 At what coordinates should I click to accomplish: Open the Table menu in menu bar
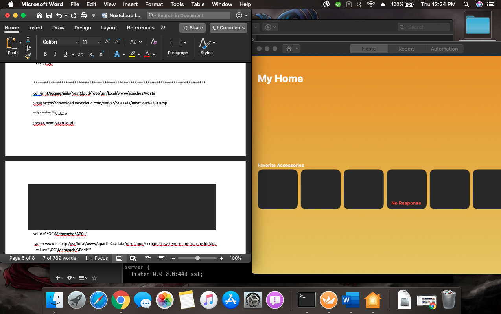coord(198,4)
